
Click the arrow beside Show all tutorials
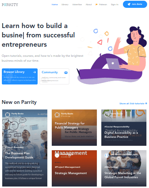[146, 104]
